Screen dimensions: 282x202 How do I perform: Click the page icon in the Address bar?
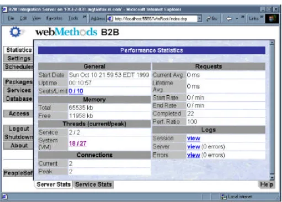(x=110, y=19)
